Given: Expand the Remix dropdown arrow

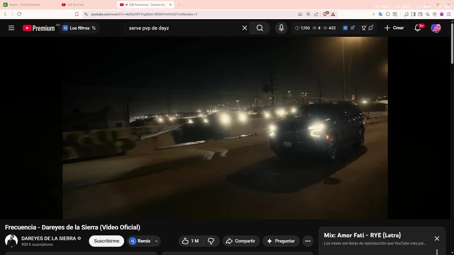Looking at the screenshot, I should tap(156, 241).
